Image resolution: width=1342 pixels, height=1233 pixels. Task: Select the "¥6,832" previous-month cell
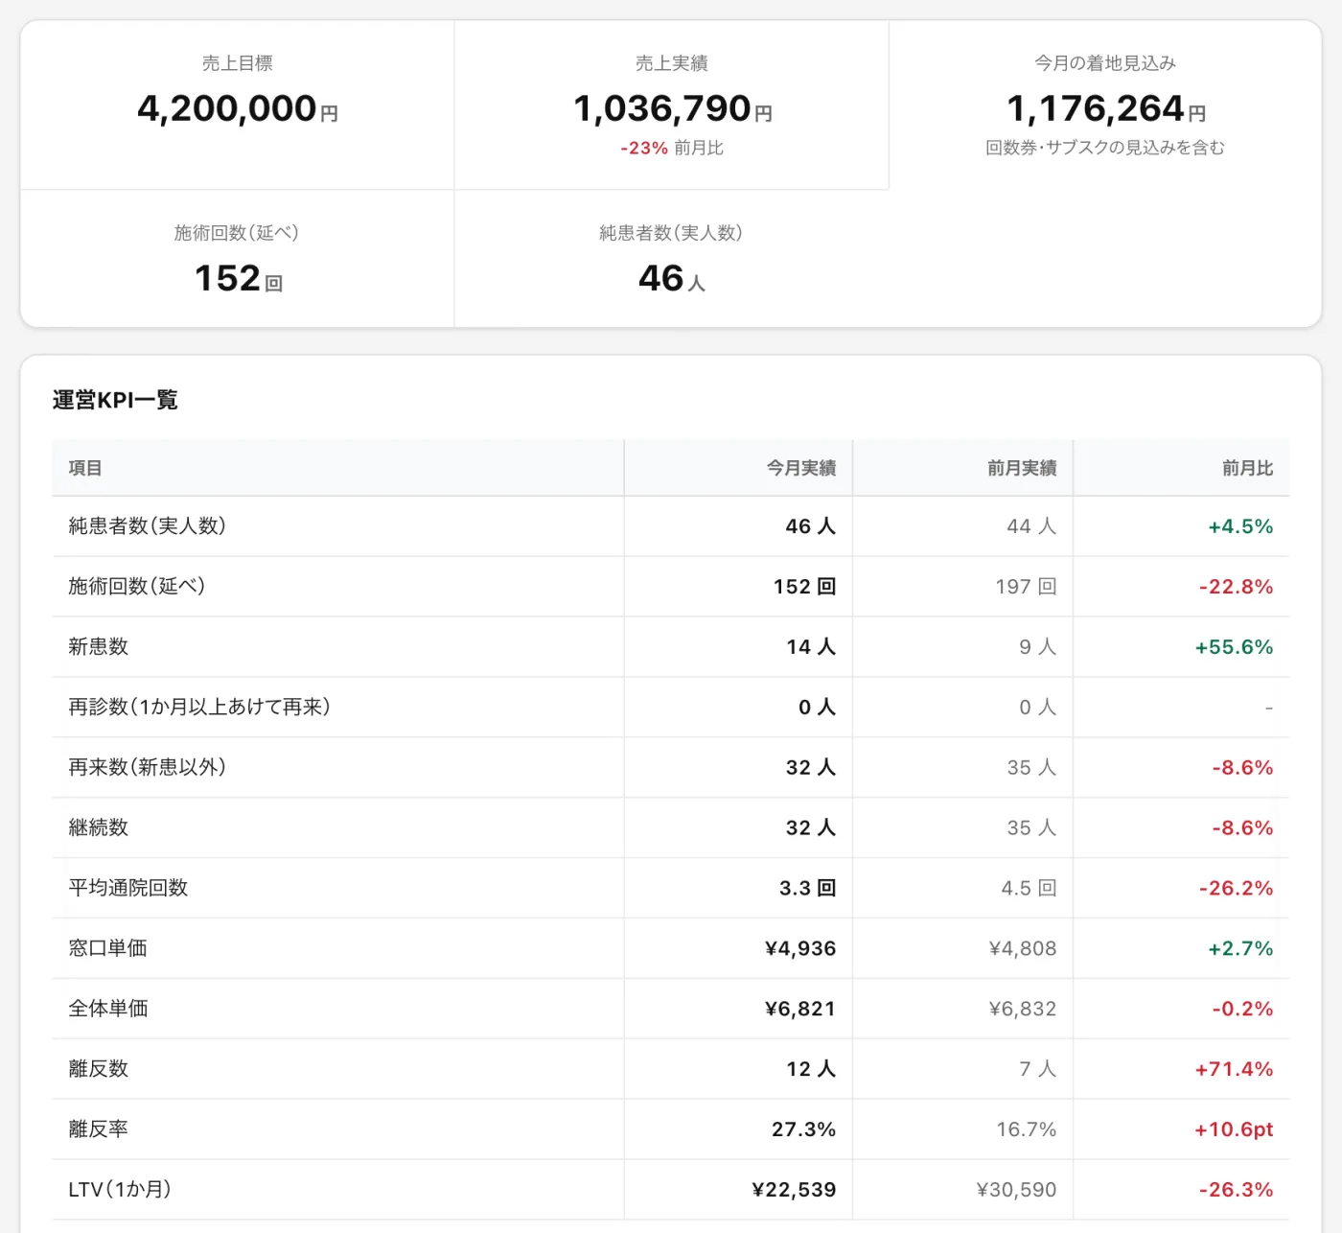(1023, 1009)
